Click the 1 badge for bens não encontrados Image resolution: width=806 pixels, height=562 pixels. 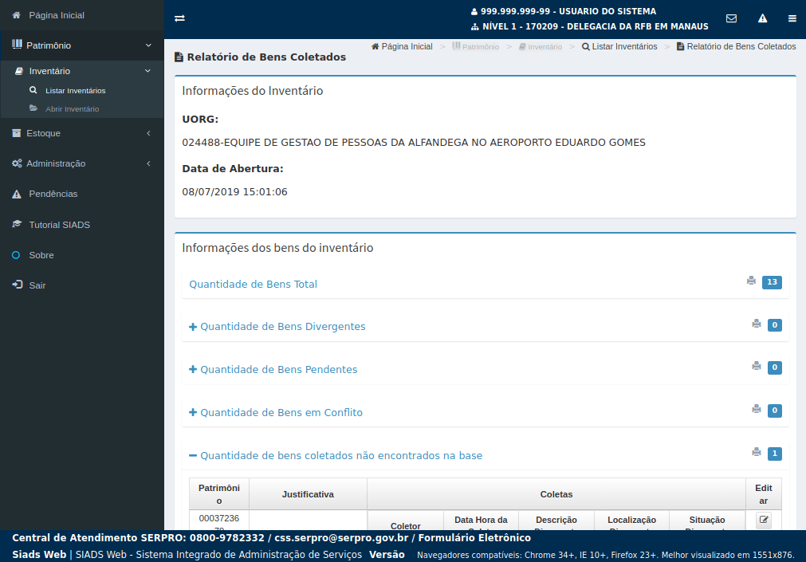click(x=775, y=454)
